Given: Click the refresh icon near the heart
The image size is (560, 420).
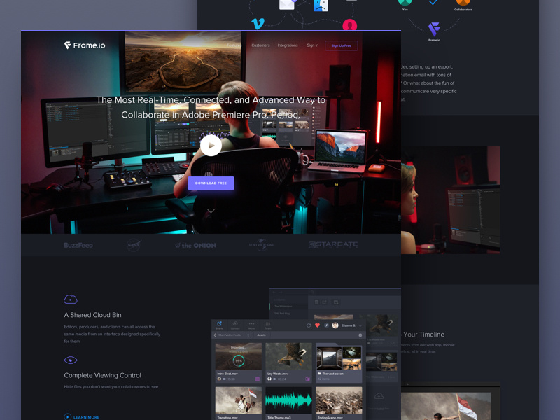Looking at the screenshot, I should (309, 325).
